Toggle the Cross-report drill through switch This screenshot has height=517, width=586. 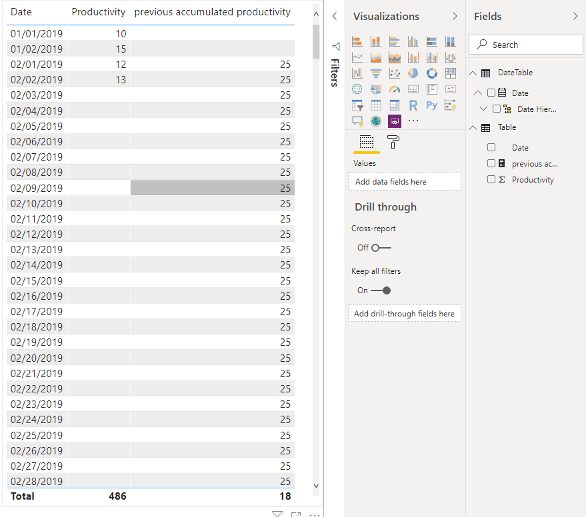pos(381,248)
